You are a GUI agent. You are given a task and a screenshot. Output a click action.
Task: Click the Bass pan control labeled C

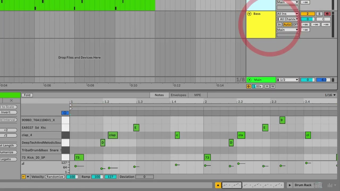[323, 19]
